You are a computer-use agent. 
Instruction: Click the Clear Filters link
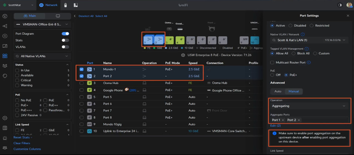click(22, 143)
